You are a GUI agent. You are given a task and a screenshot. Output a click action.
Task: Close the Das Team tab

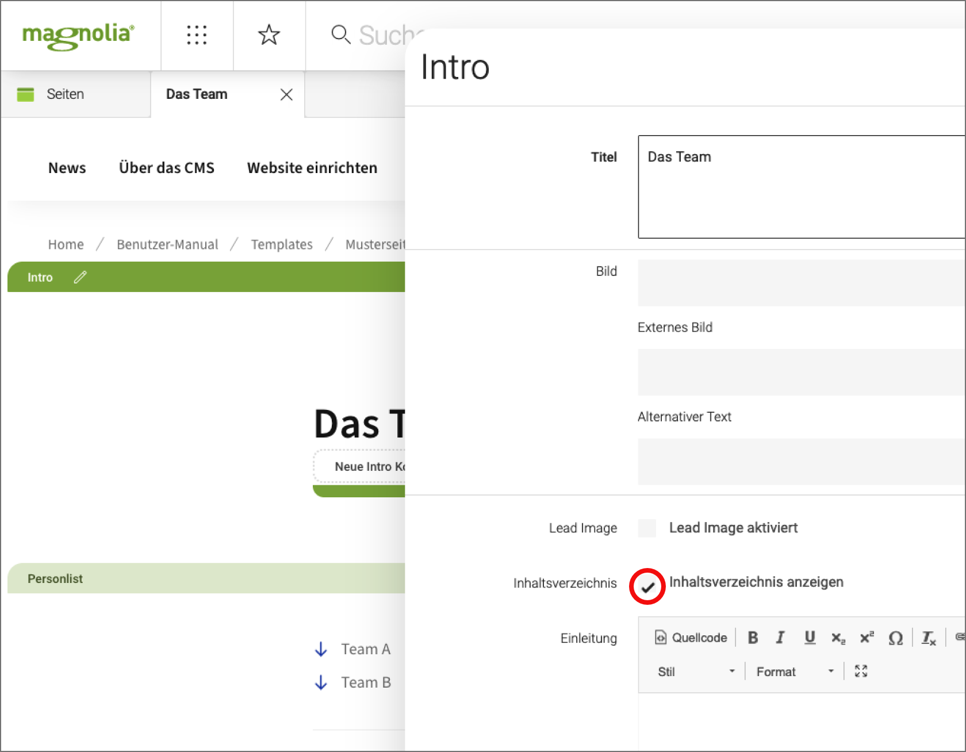(x=286, y=95)
